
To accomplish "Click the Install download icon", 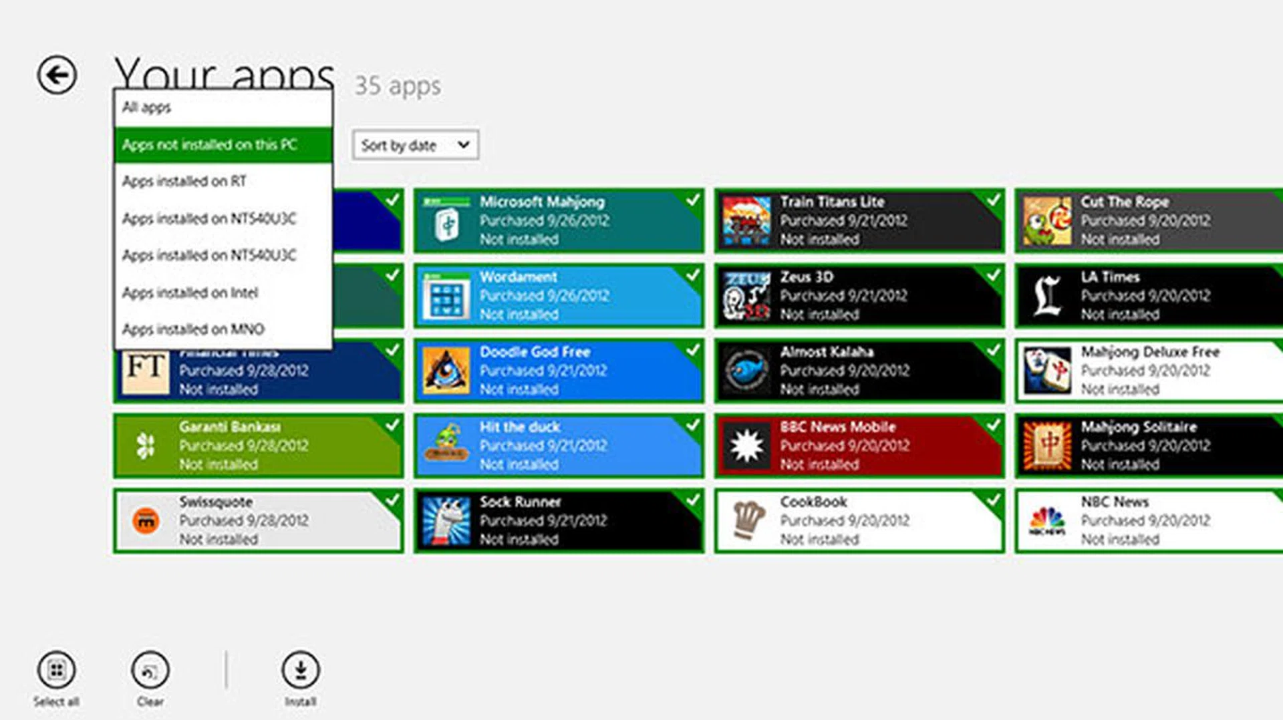I will click(300, 670).
